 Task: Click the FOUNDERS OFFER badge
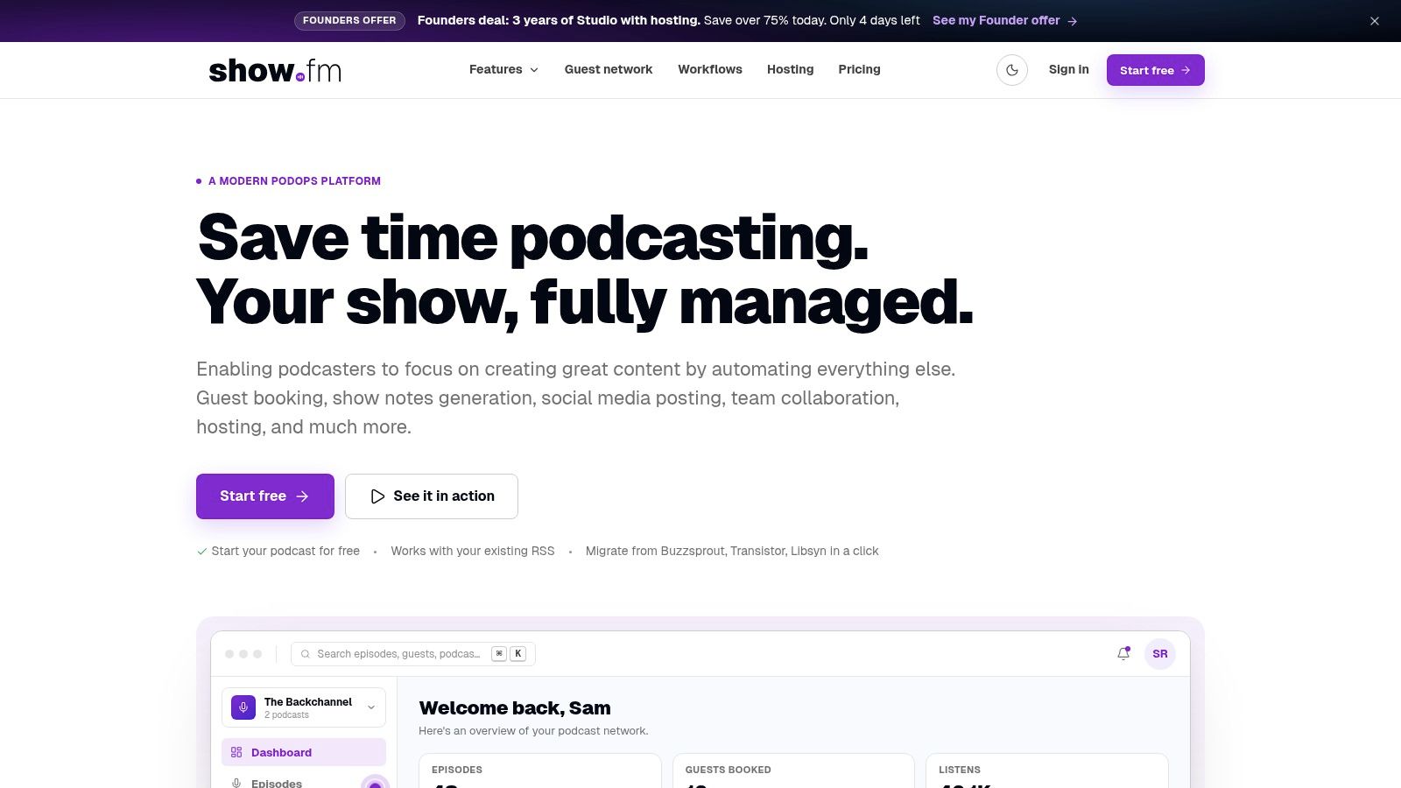coord(349,20)
